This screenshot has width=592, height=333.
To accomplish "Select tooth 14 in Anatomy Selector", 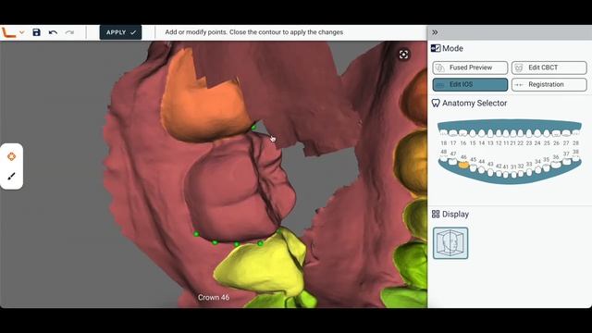I will (482, 133).
